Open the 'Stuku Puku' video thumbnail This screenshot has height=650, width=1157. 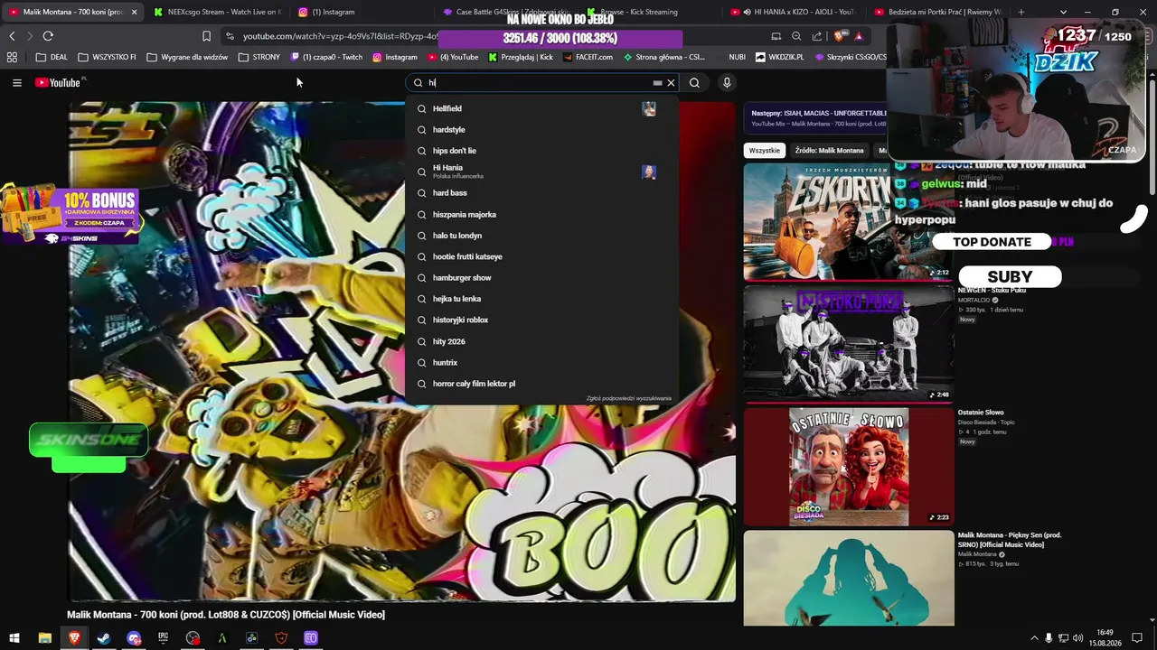tap(848, 344)
